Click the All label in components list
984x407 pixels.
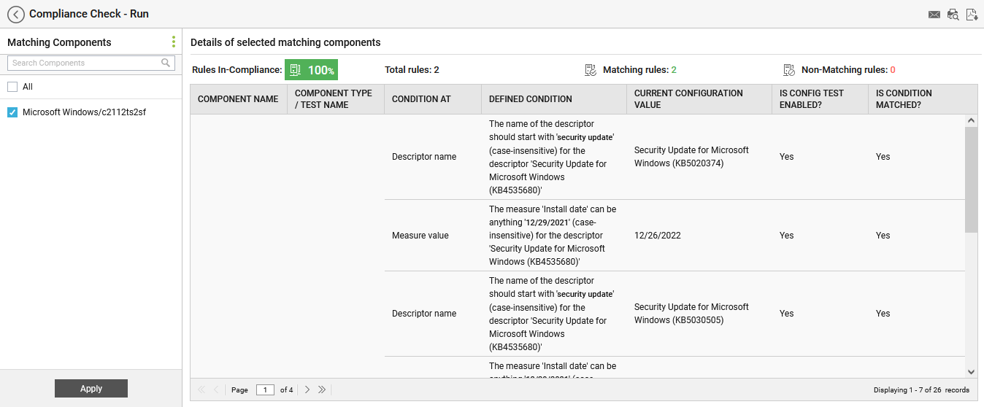click(28, 87)
